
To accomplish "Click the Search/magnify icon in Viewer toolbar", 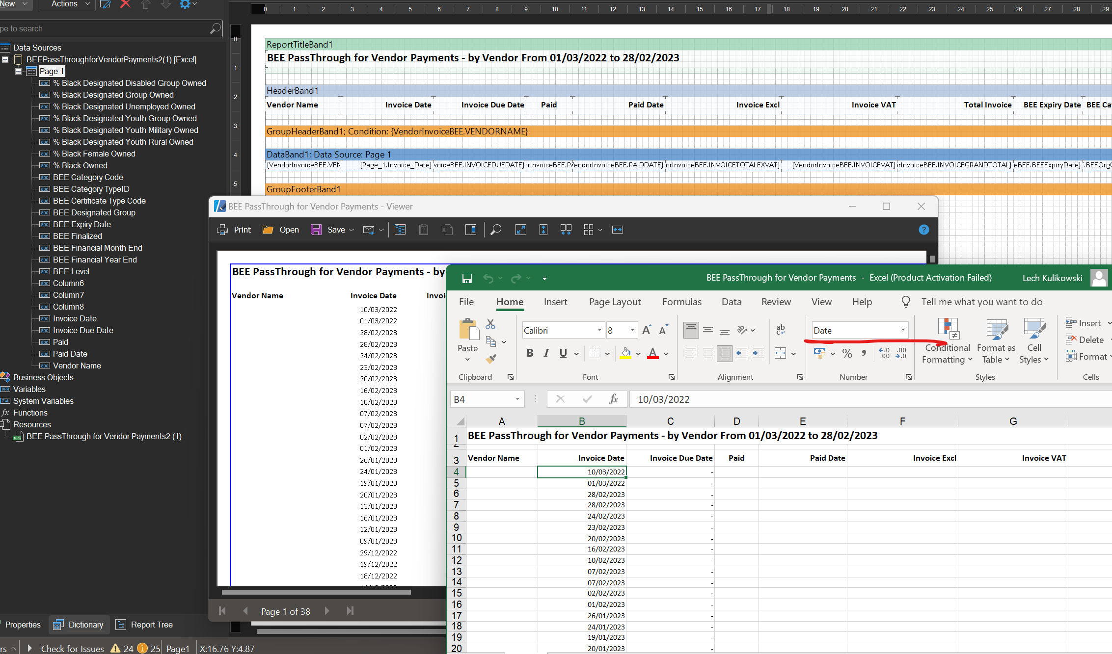I will (x=496, y=230).
